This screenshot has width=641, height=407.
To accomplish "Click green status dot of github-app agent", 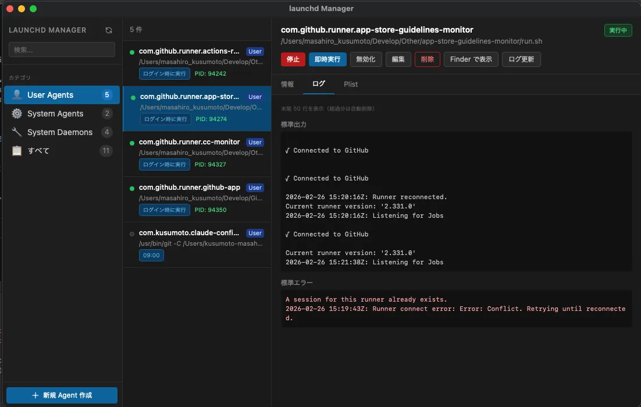I will click(132, 188).
